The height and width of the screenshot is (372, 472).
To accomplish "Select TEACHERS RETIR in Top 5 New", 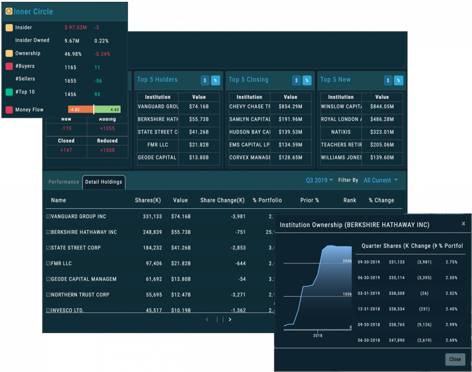I will pos(341,145).
